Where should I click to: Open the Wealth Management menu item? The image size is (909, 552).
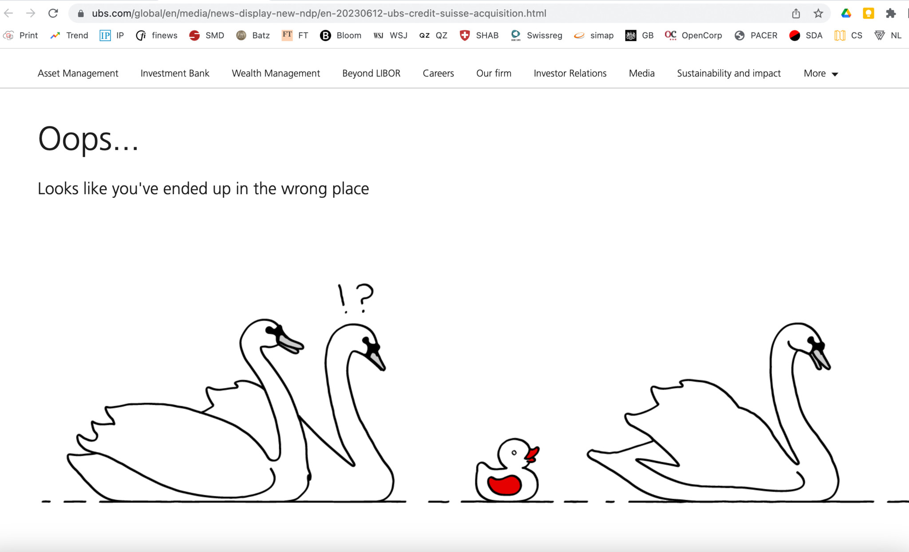coord(276,74)
